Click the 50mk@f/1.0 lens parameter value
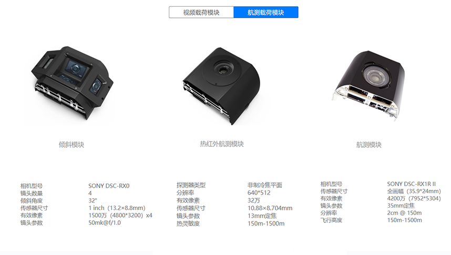 click(x=105, y=223)
